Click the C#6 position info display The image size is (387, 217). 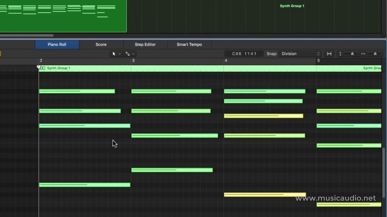pos(244,54)
